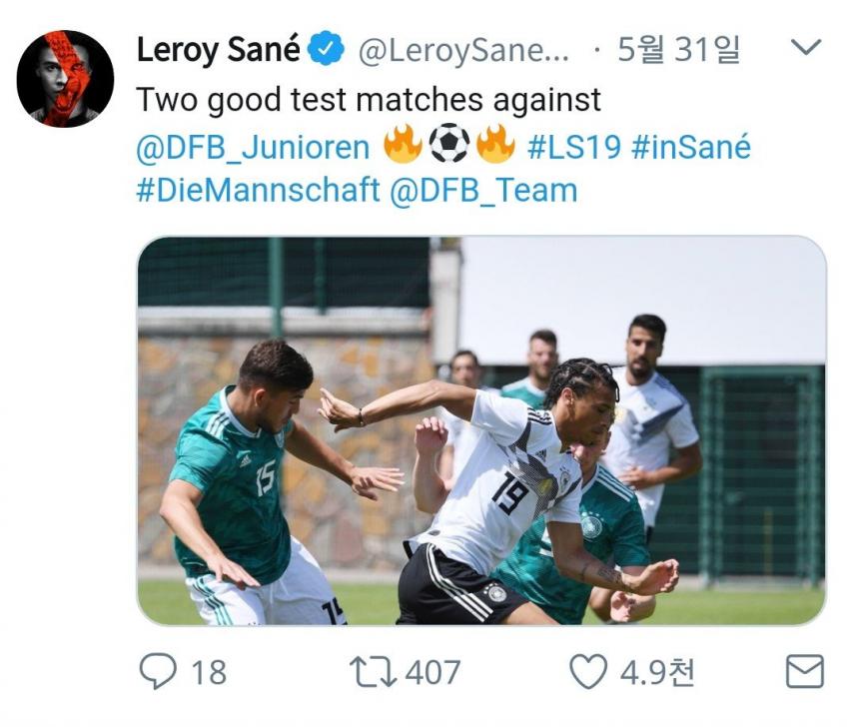Open the #inSané hashtag
Image resolution: width=849 pixels, height=727 pixels.
[x=691, y=146]
